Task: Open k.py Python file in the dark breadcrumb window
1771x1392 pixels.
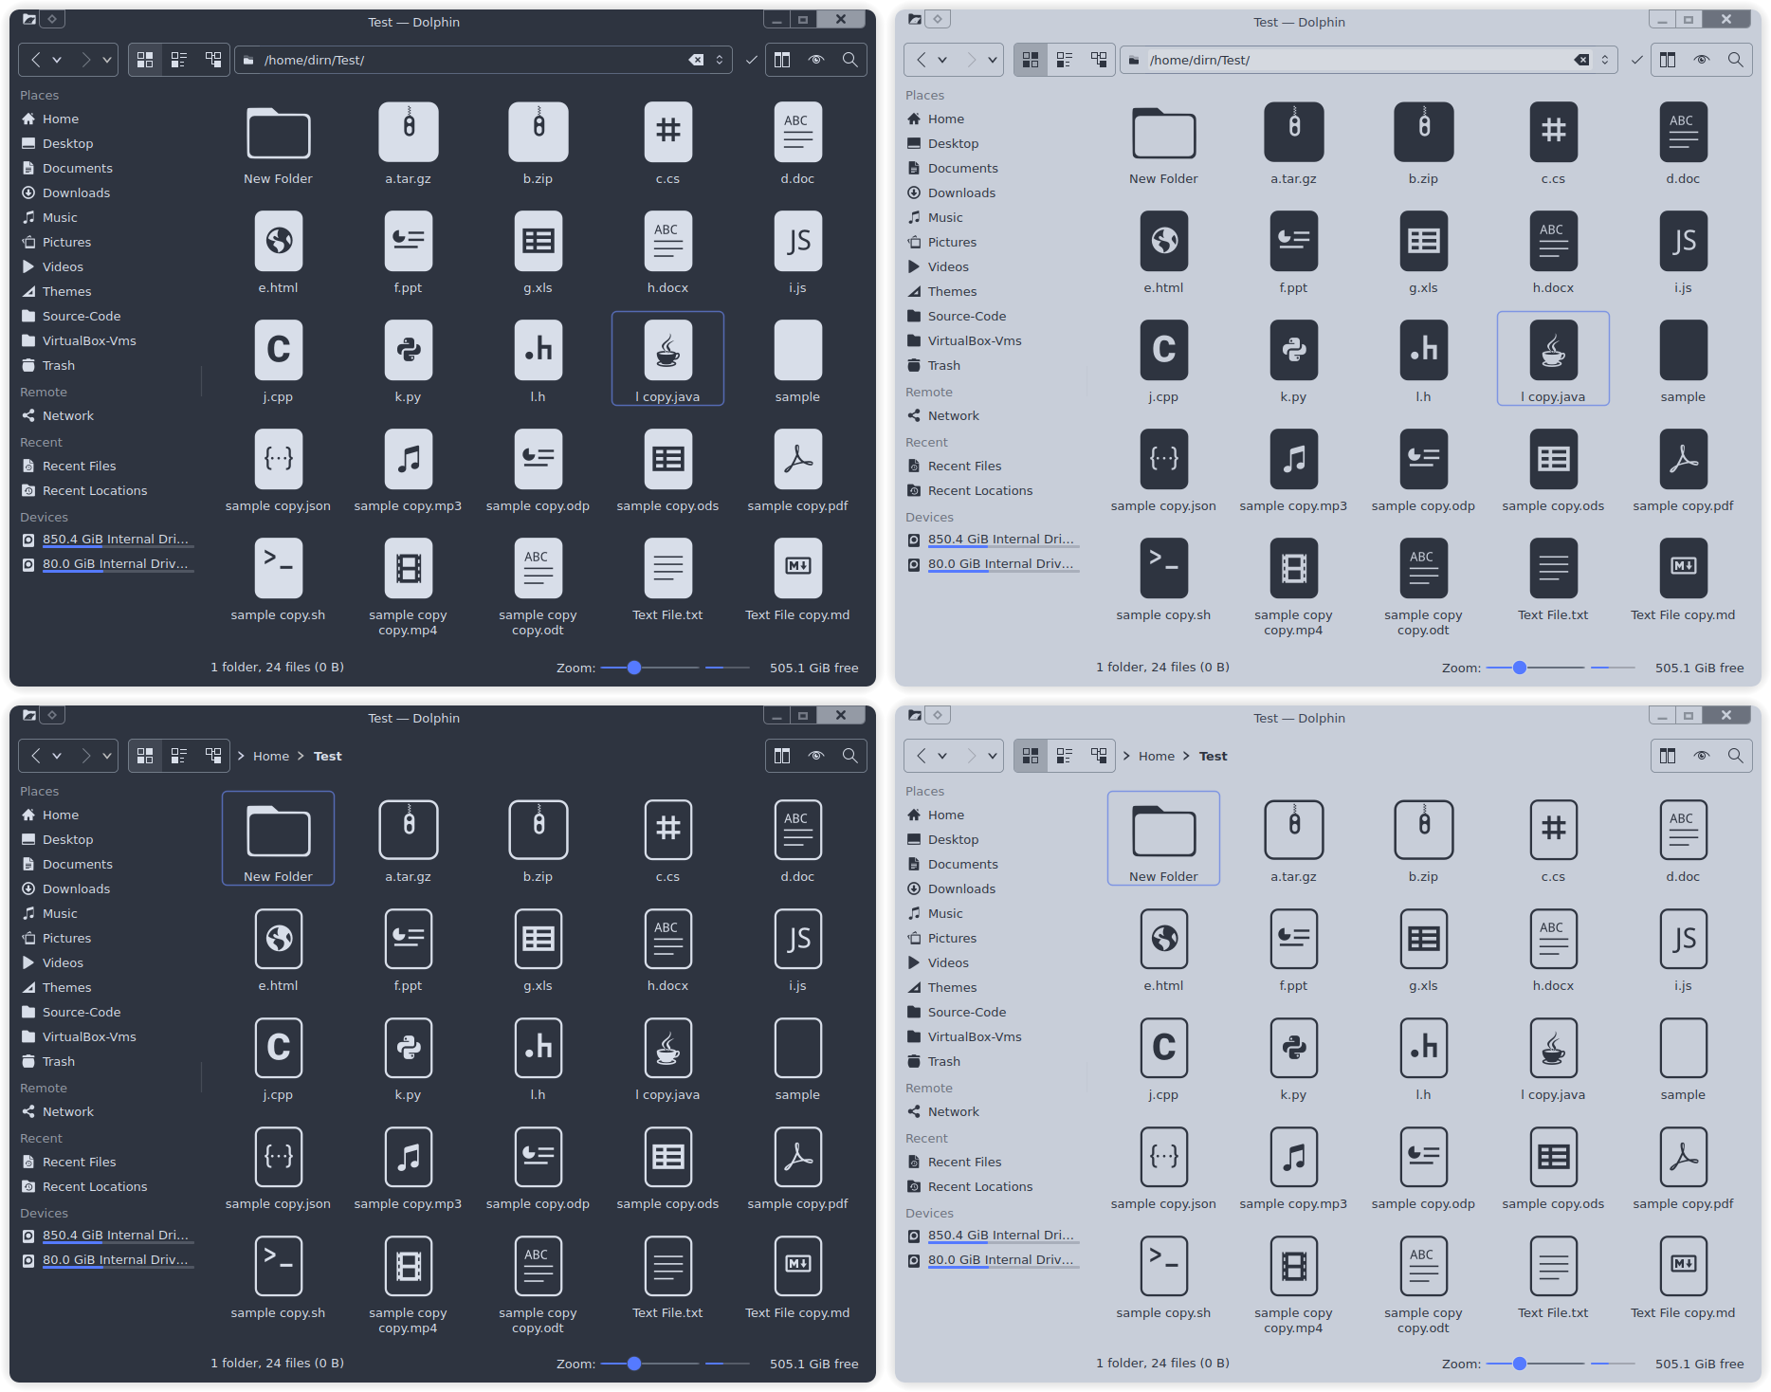Action: (408, 1048)
